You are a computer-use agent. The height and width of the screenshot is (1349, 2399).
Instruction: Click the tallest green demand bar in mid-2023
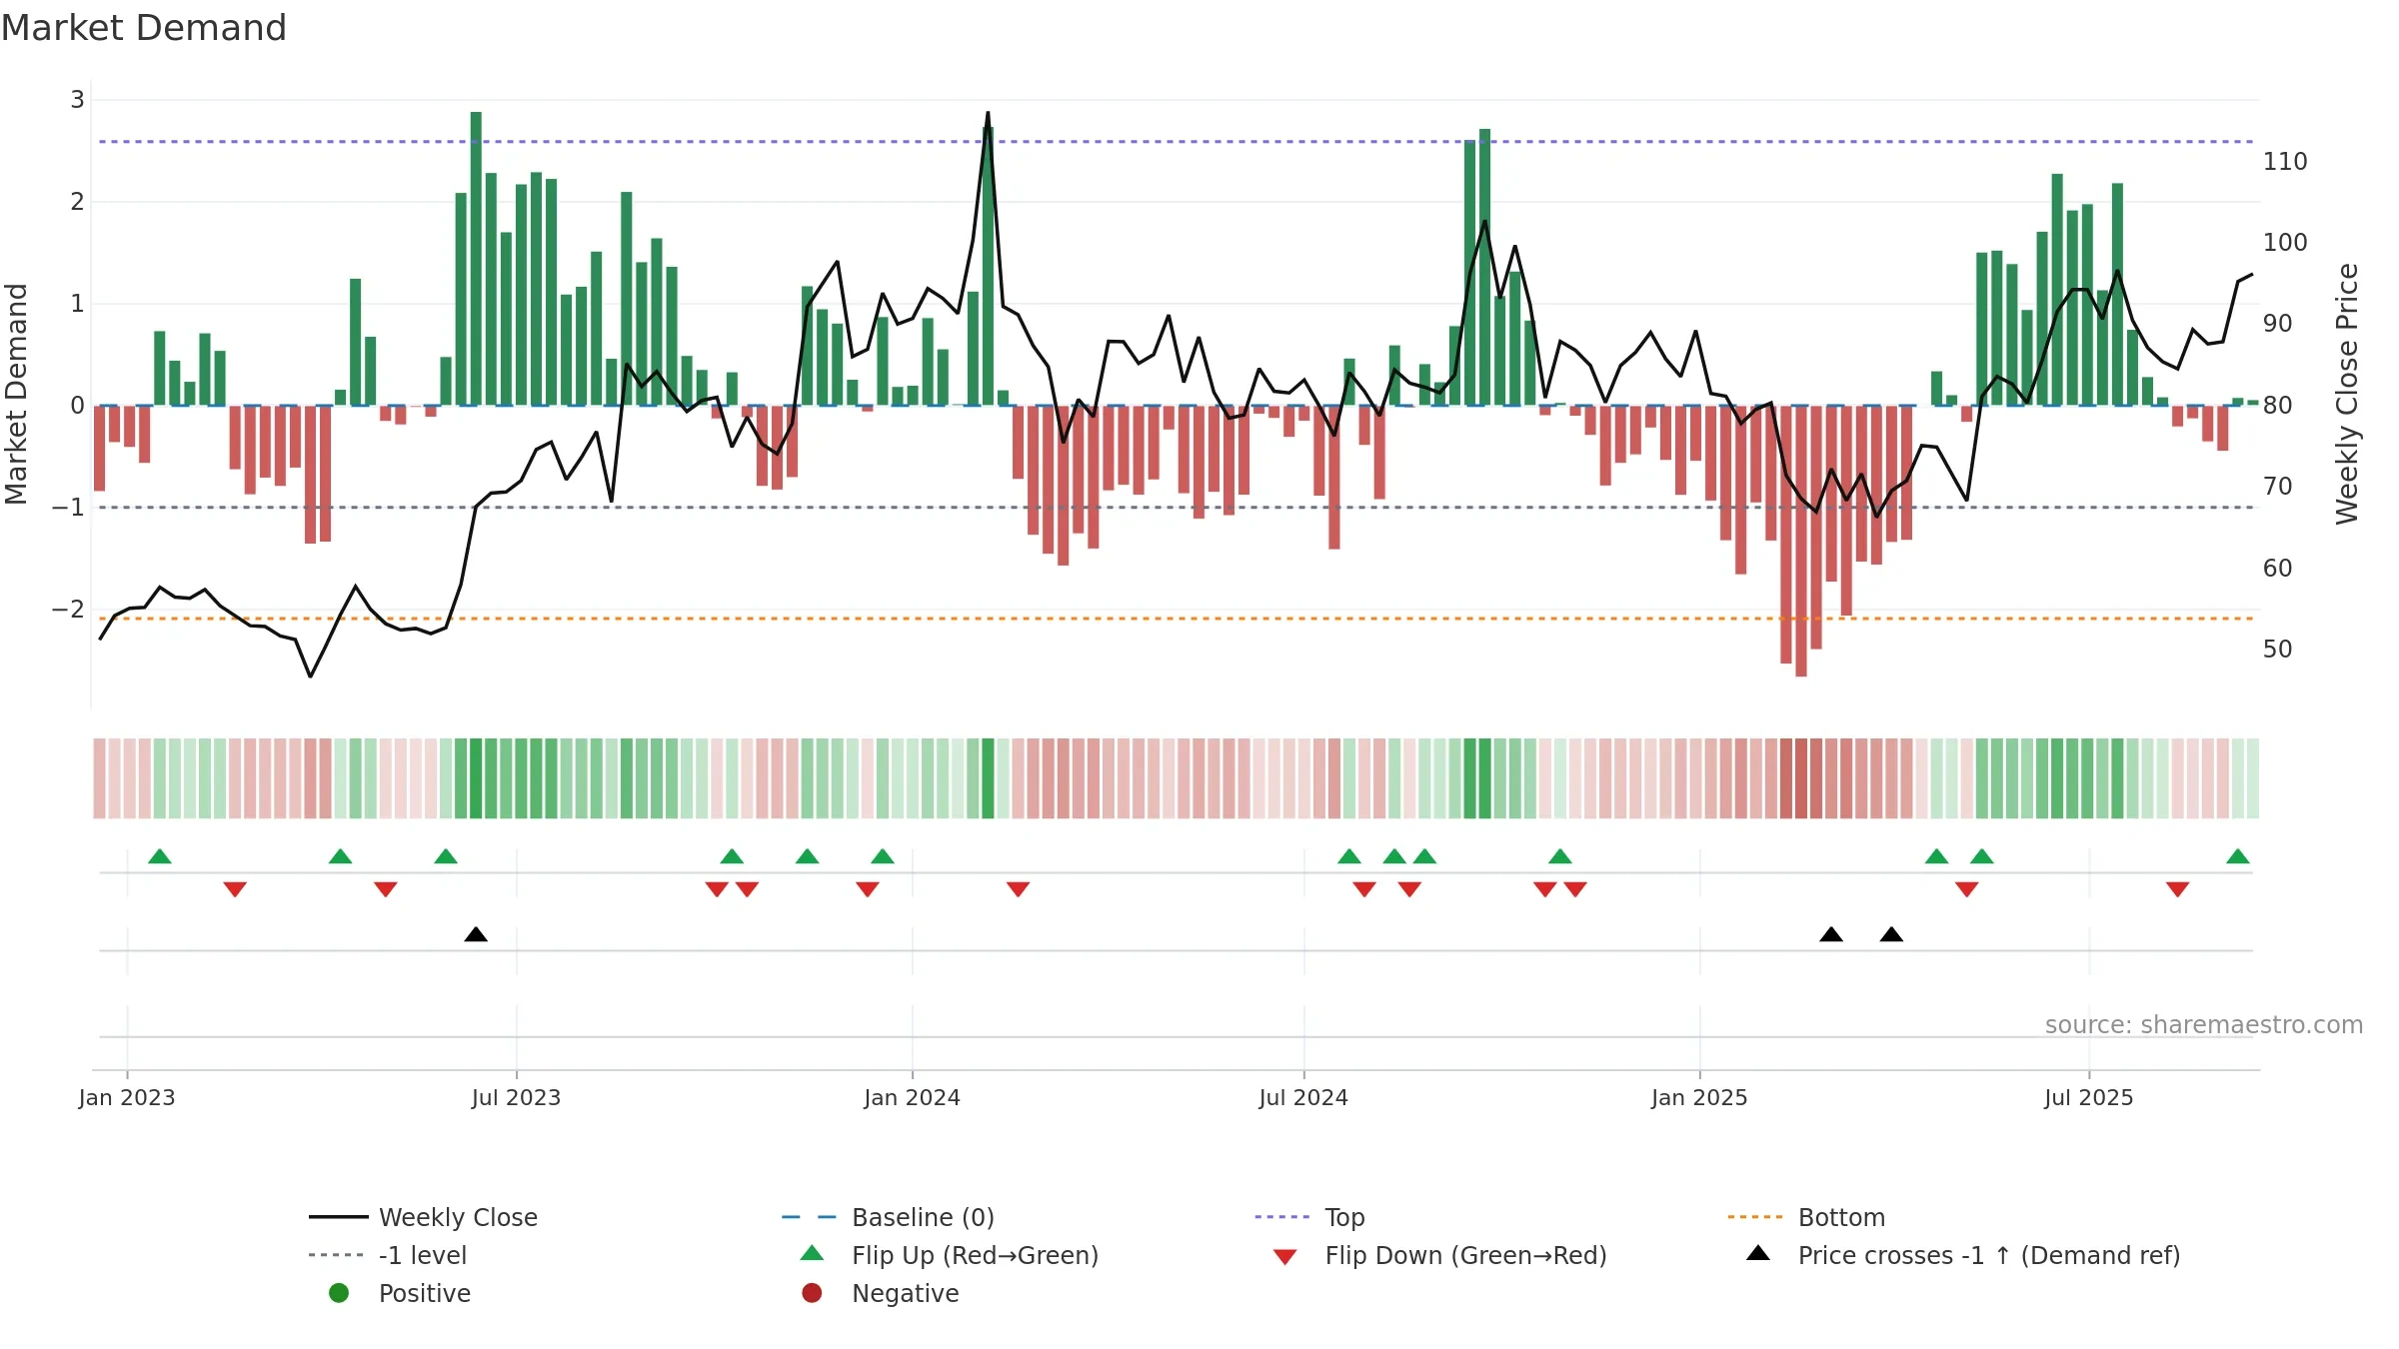(476, 258)
